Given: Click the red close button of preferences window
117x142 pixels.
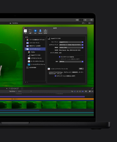Looking at the screenshot, I should coord(24,28).
